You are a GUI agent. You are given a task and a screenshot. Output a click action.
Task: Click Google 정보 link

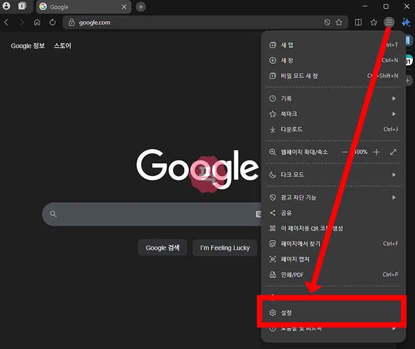coord(28,46)
